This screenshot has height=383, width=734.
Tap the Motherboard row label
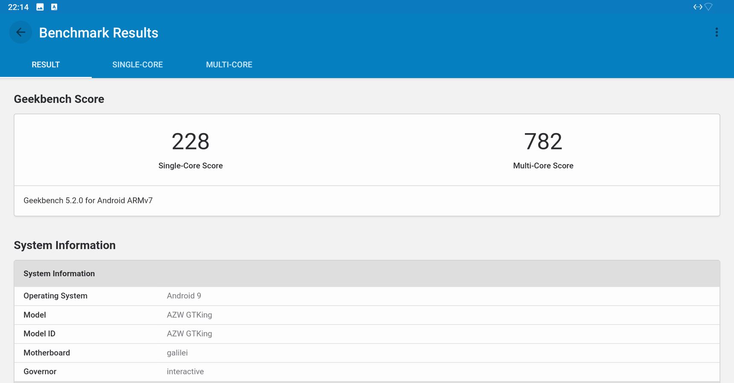(47, 353)
